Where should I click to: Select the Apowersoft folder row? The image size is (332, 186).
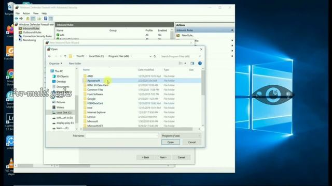coord(142,81)
